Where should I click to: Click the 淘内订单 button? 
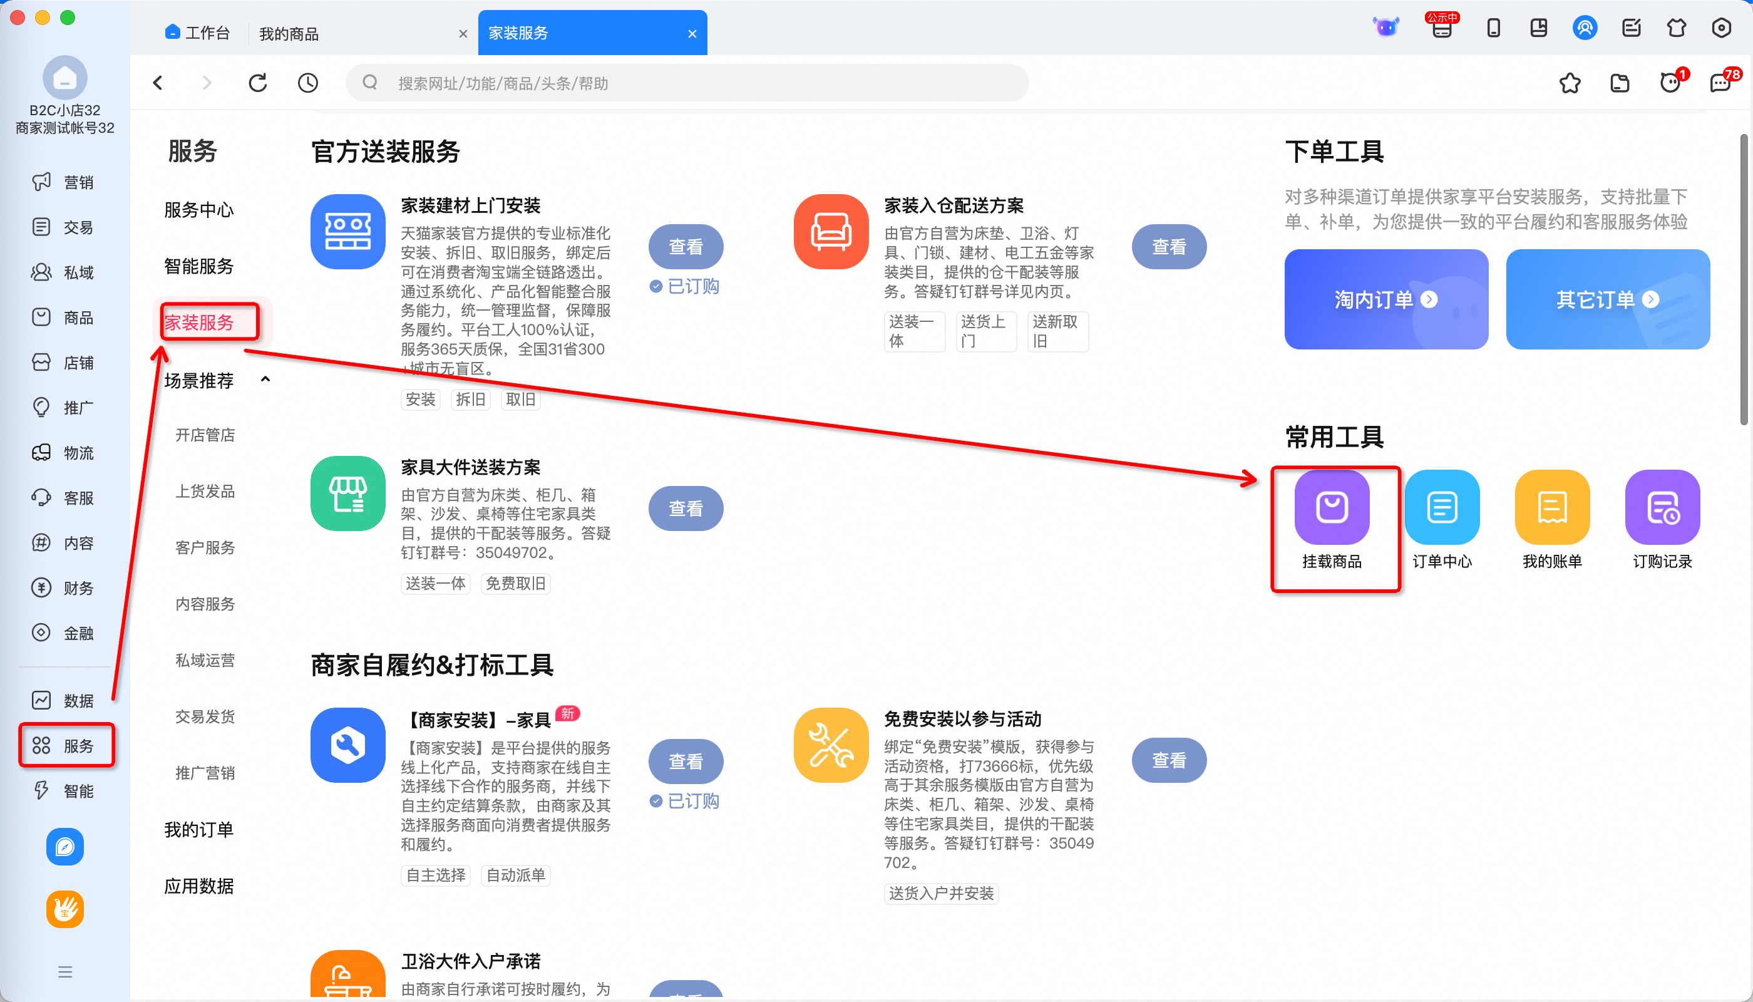click(x=1385, y=299)
